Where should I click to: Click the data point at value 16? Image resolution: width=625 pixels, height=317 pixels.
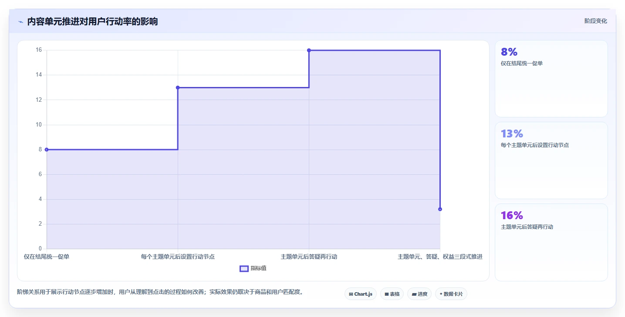309,50
